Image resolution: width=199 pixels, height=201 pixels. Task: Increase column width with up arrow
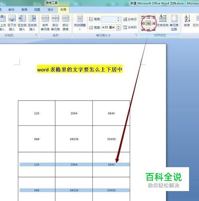click(x=118, y=26)
